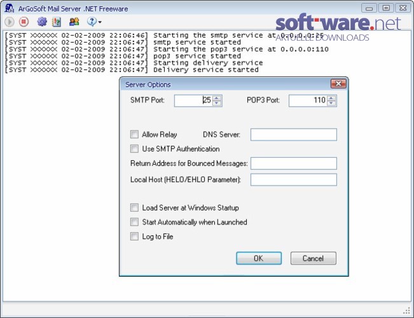414x318 pixels.
Task: Click Cancel in Server Options dialog
Action: (313, 258)
